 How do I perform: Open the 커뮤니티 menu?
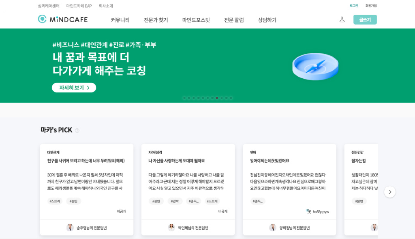click(x=120, y=20)
